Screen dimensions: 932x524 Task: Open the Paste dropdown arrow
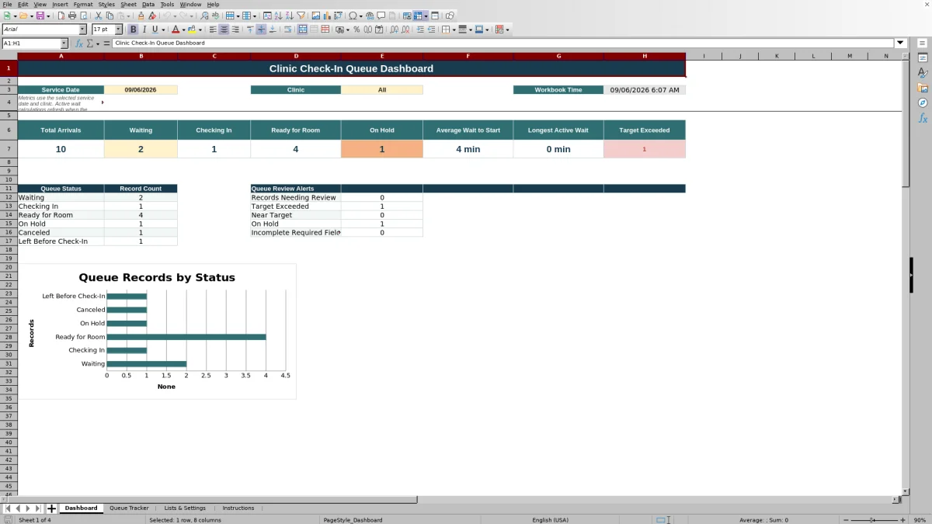pyautogui.click(x=128, y=16)
